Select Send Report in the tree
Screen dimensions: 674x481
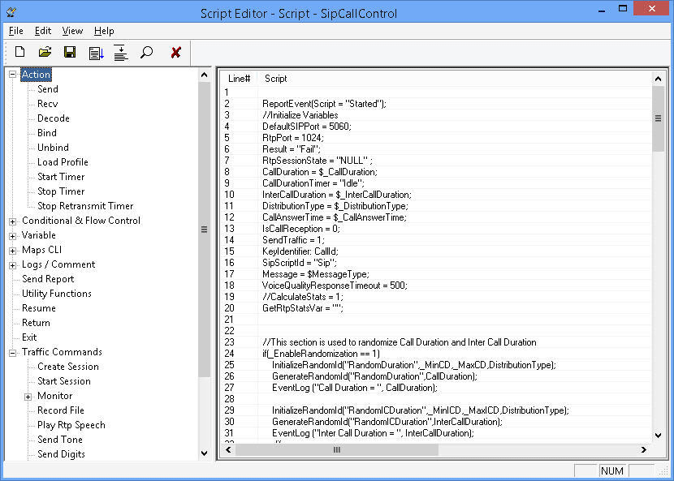pyautogui.click(x=48, y=279)
